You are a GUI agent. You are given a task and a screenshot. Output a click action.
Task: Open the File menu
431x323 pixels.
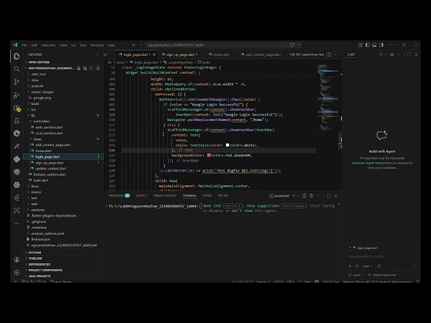point(24,45)
